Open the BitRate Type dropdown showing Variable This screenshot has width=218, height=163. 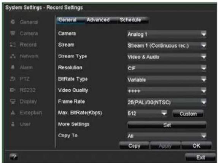click(167, 80)
